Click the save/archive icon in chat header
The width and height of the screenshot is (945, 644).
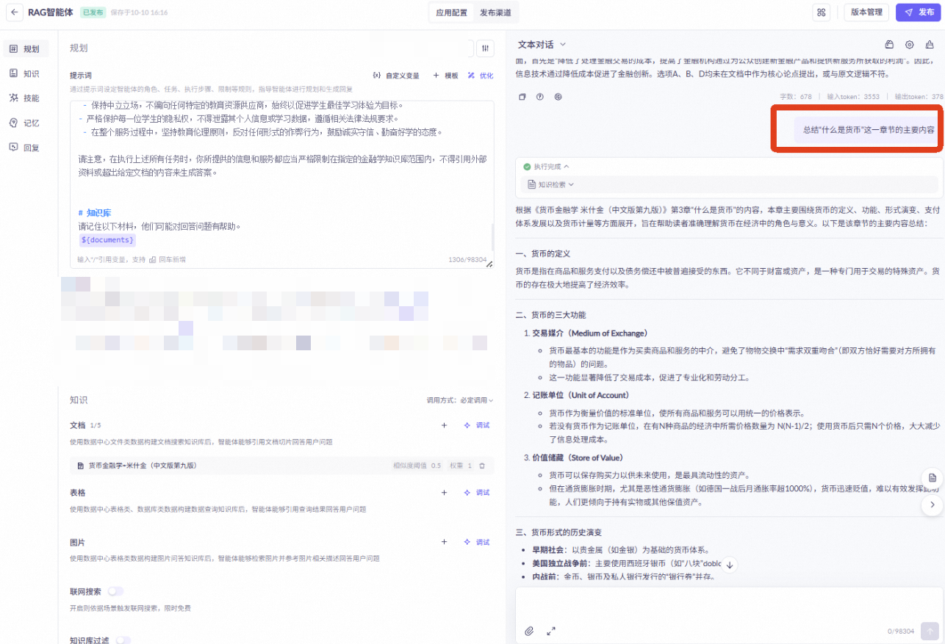pos(889,45)
